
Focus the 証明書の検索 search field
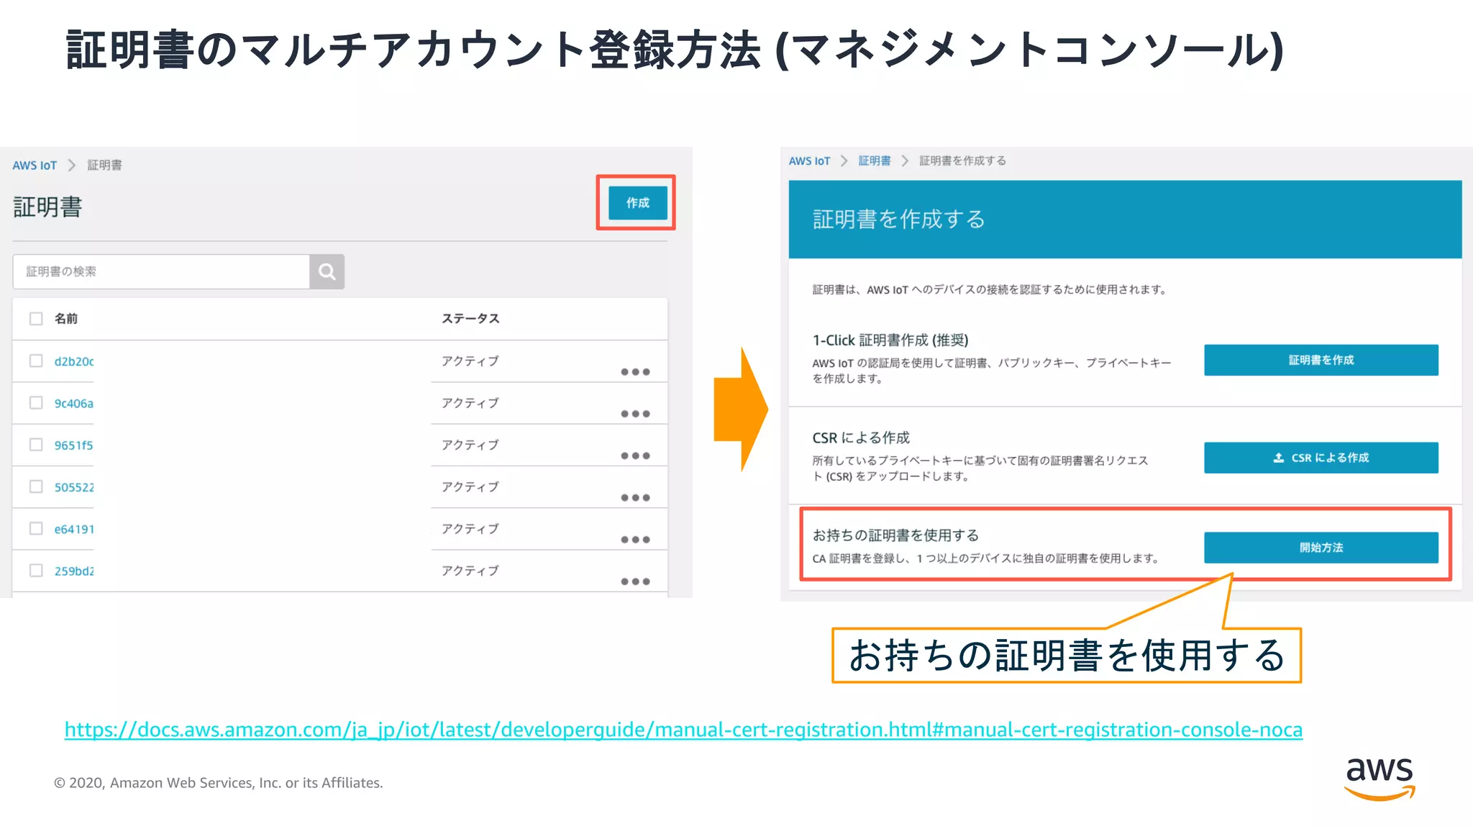click(161, 271)
